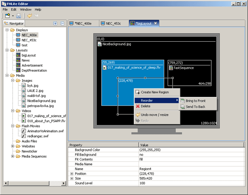Click the save disk toolbar icon
248x195 pixels.
[x=18, y=16]
